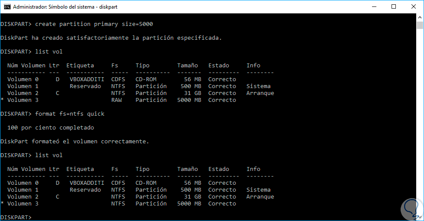The image size is (424, 221).
Task: Click 'NTFS' cell in the selected Volumen 3 row
Action: click(118, 203)
